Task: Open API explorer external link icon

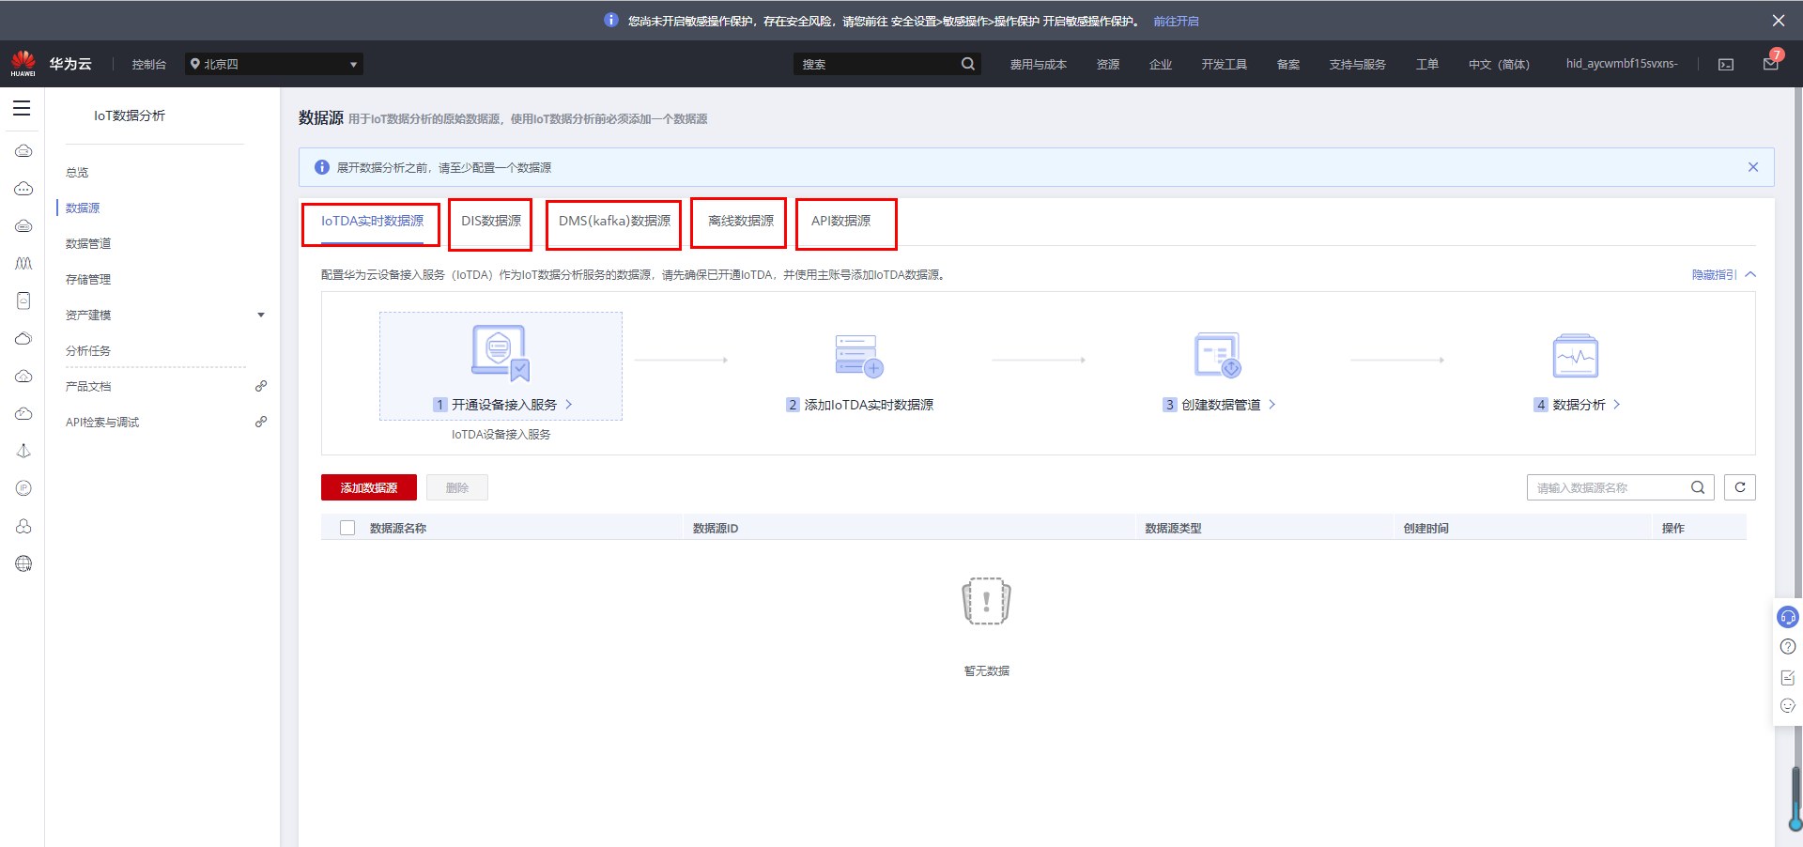Action: (x=261, y=422)
